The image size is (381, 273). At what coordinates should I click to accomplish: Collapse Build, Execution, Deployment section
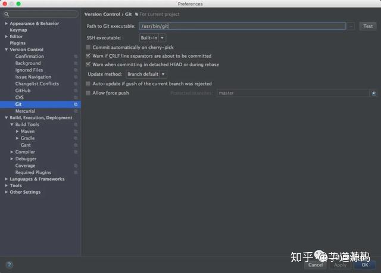point(7,118)
